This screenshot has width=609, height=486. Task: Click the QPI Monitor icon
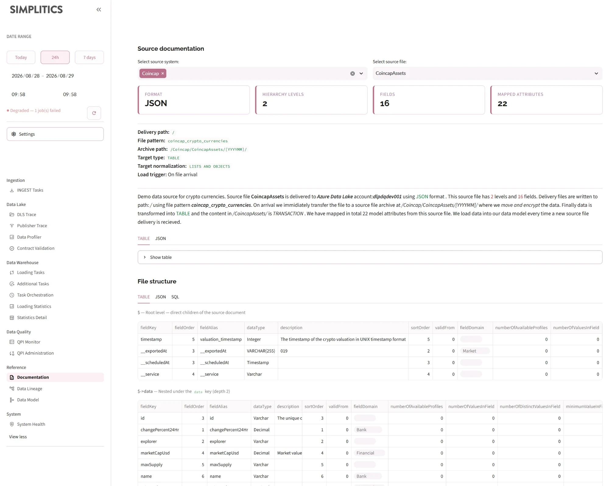12,342
